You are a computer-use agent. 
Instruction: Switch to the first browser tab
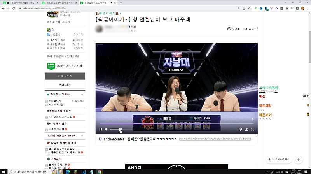20,3
